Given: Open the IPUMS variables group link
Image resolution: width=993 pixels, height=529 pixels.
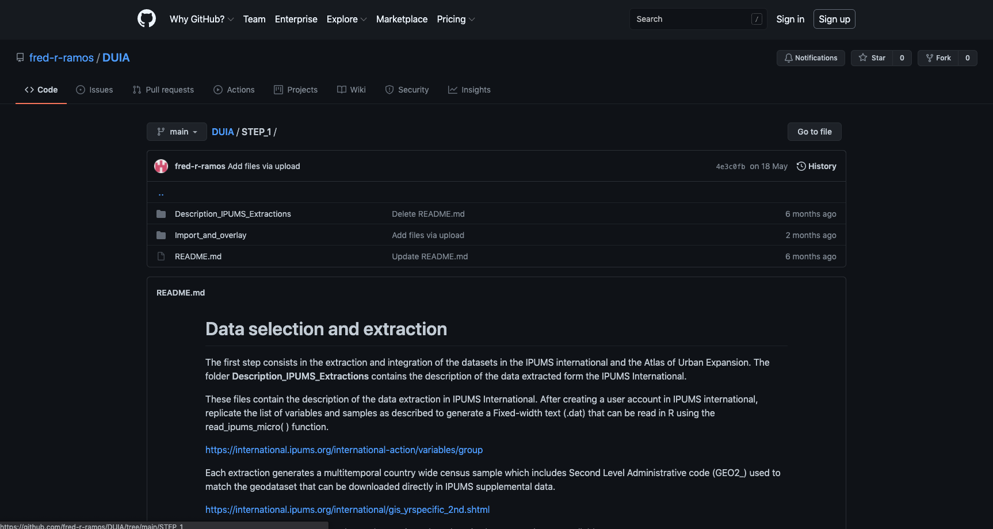Looking at the screenshot, I should tap(344, 450).
